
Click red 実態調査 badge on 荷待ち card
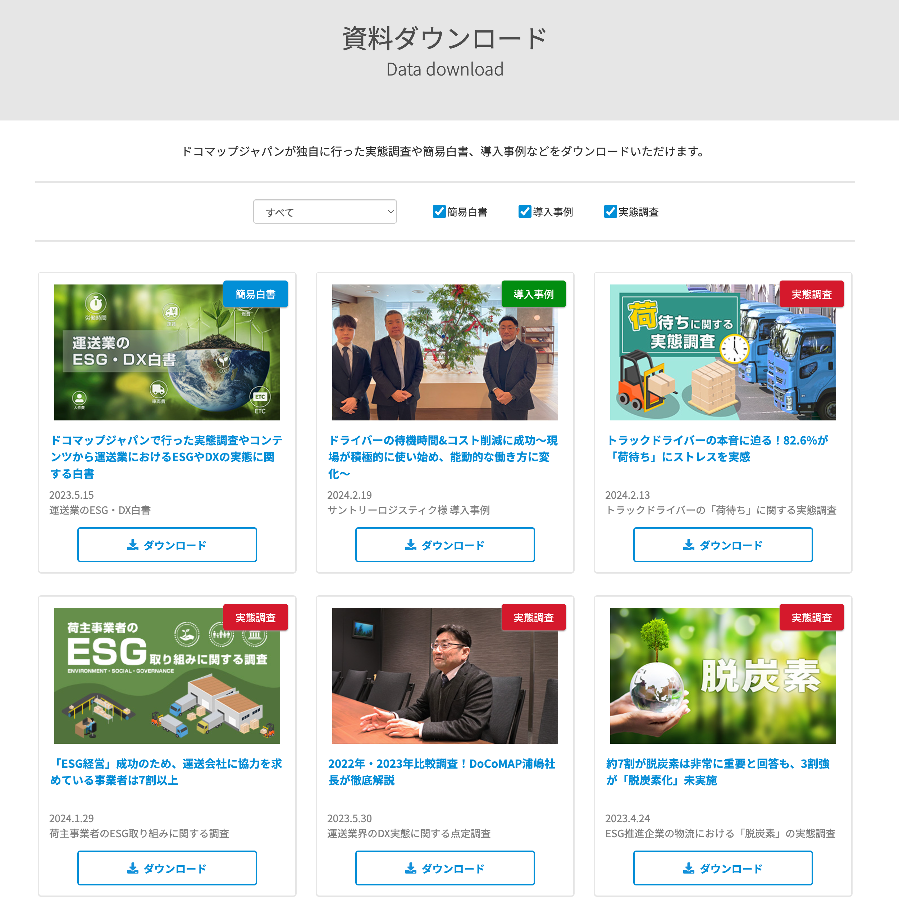811,294
